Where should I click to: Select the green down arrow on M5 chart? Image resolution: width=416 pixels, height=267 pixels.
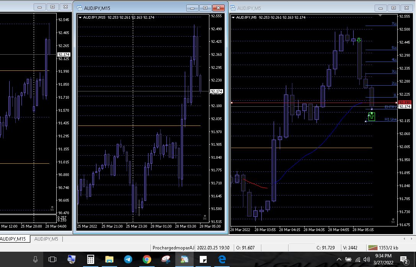coord(359,40)
